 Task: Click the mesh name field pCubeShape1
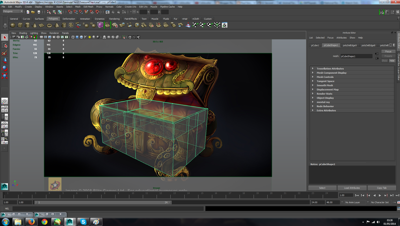click(x=356, y=56)
